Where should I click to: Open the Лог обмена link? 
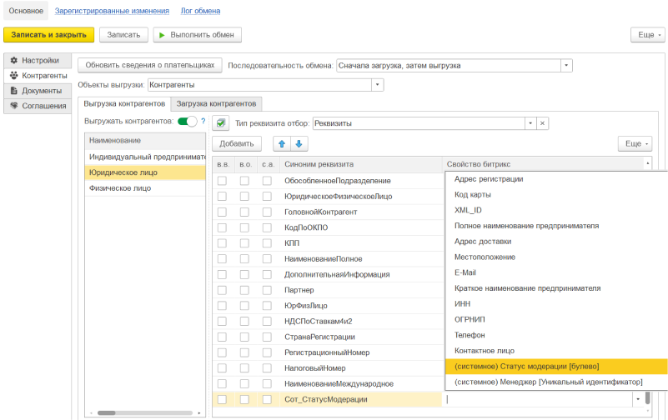click(201, 11)
